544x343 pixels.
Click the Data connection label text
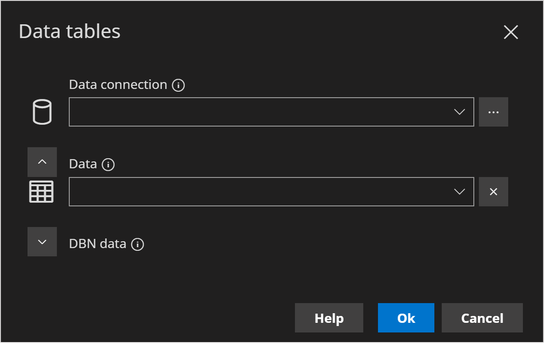pyautogui.click(x=118, y=85)
